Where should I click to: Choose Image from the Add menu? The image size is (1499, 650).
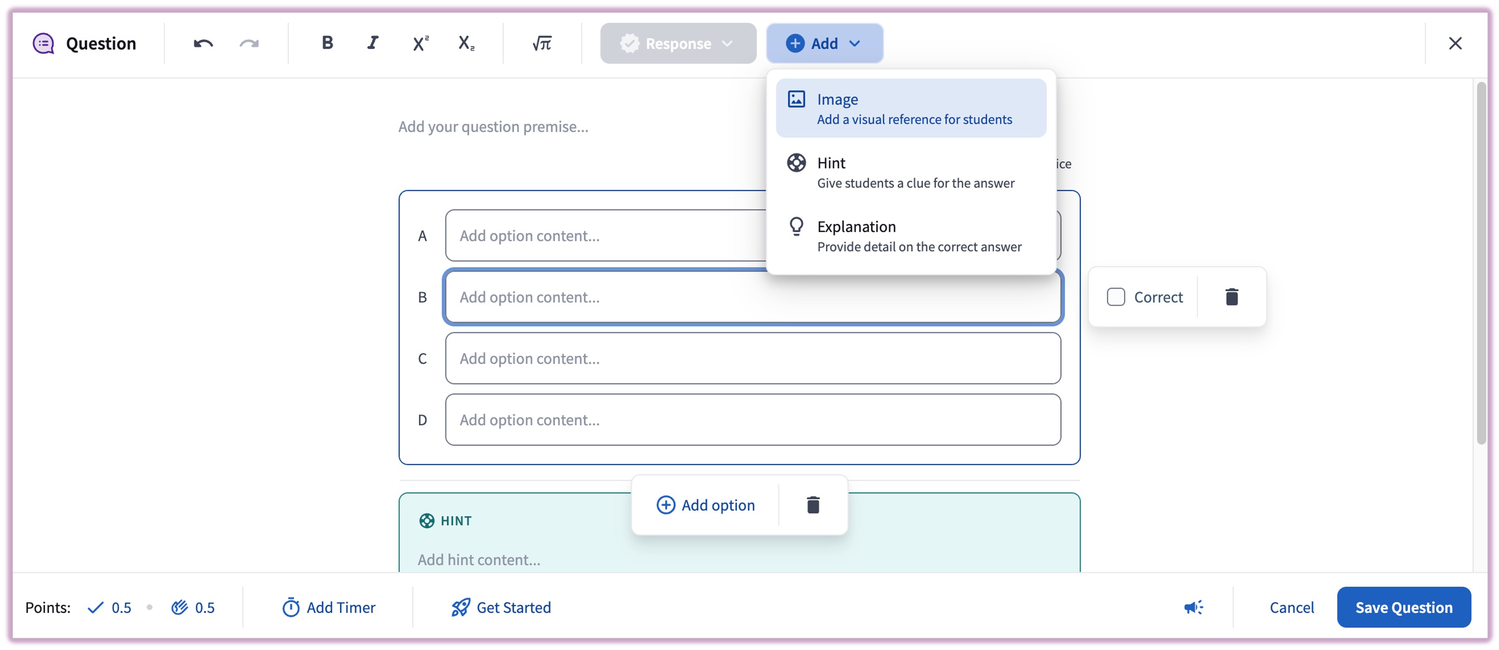(910, 108)
